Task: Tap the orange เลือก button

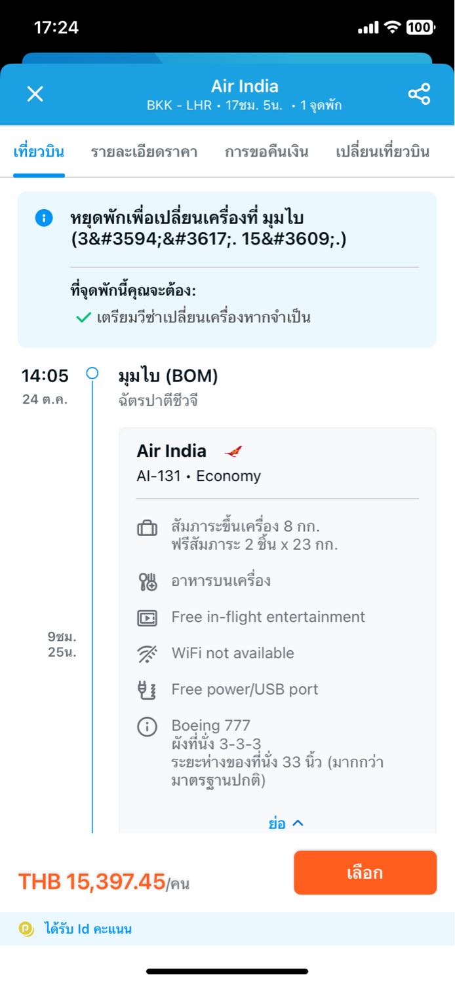Action: 365,873
